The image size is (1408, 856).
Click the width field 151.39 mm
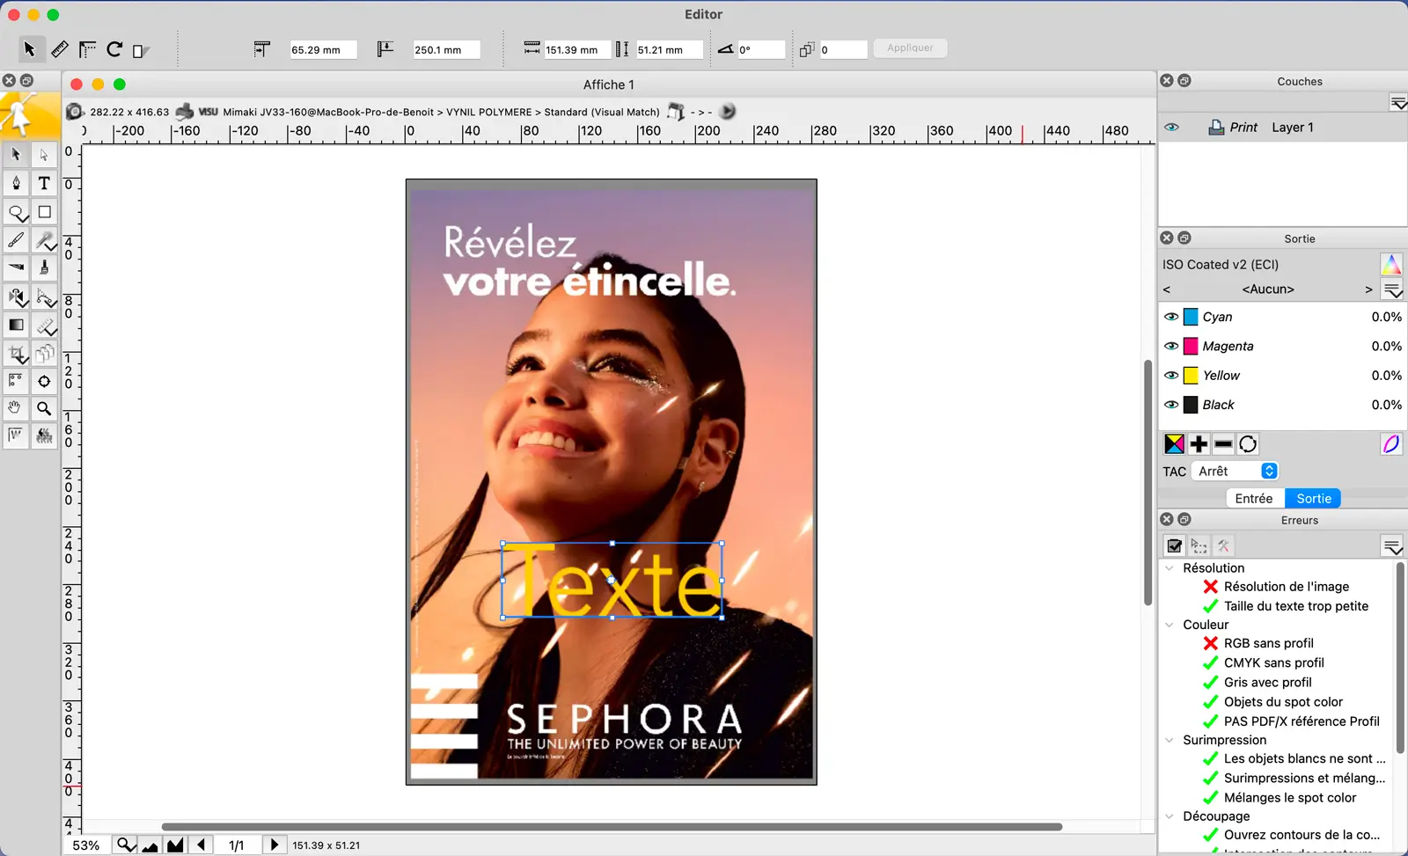(x=577, y=50)
